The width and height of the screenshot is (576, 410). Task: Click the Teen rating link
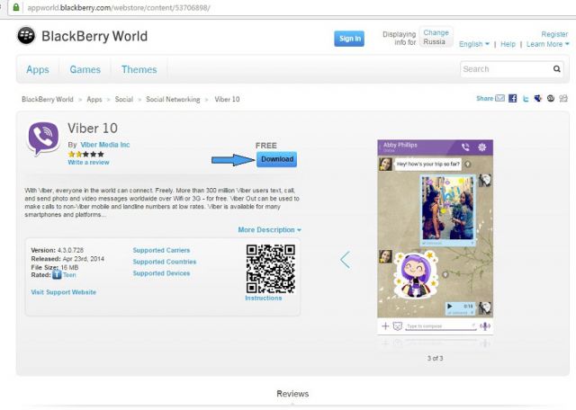(x=69, y=275)
